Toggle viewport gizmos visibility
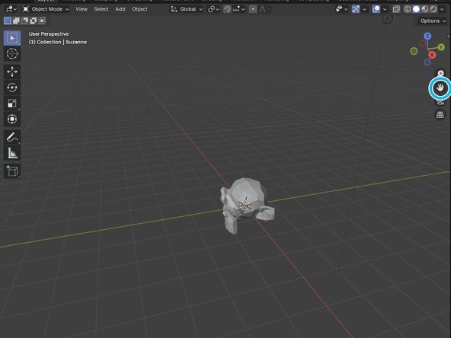Screen dimensions: 451x338 [356, 9]
